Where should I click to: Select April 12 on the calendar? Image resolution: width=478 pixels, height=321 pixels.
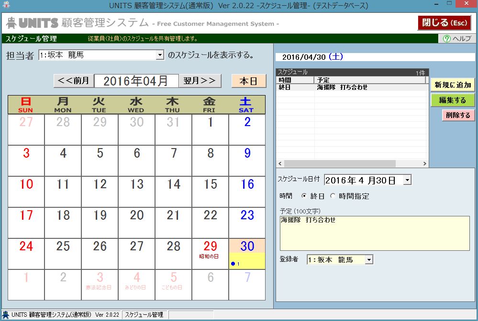[100, 192]
